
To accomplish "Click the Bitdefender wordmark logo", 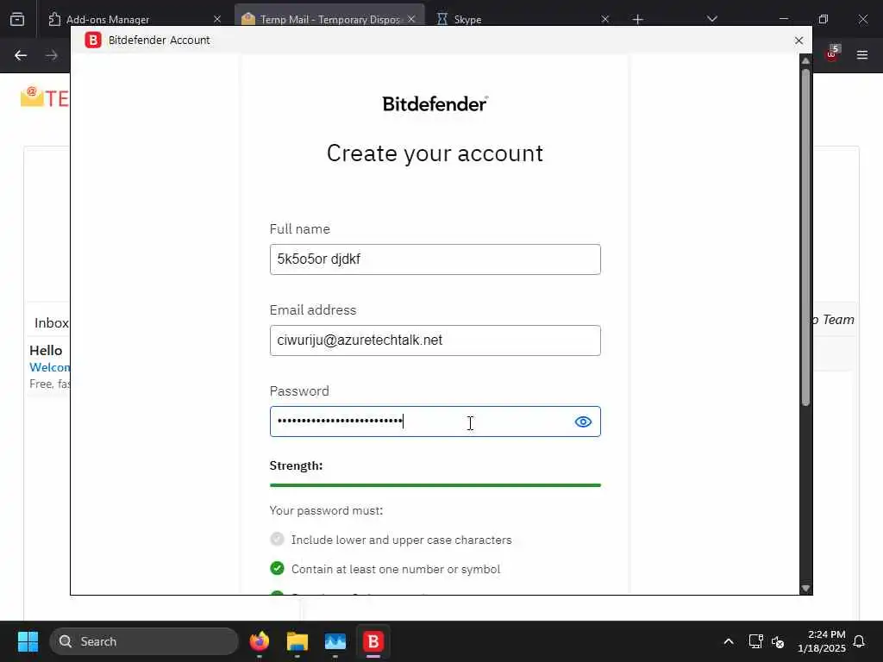I will (x=435, y=103).
